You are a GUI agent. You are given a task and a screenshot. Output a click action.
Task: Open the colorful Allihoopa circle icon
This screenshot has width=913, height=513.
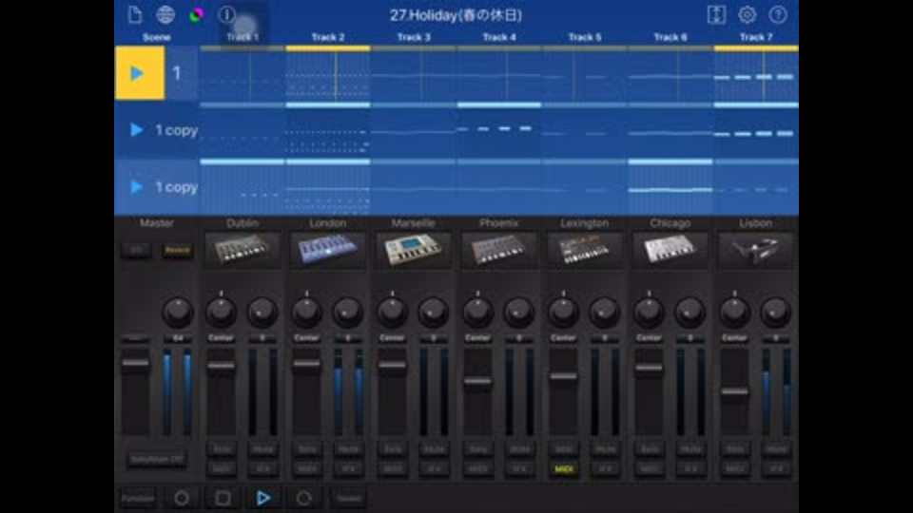point(196,14)
